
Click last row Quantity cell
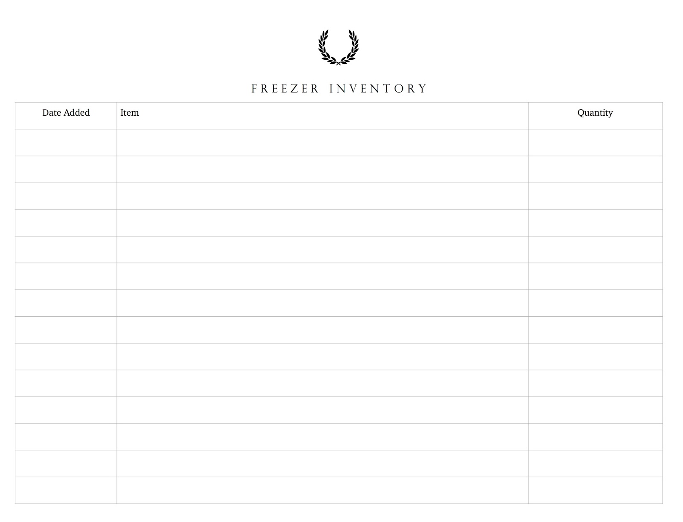point(595,490)
